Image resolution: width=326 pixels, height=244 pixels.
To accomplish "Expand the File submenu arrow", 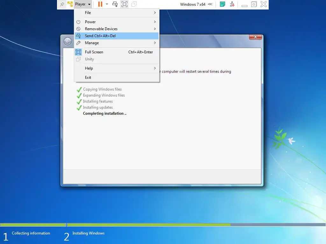I will point(155,13).
